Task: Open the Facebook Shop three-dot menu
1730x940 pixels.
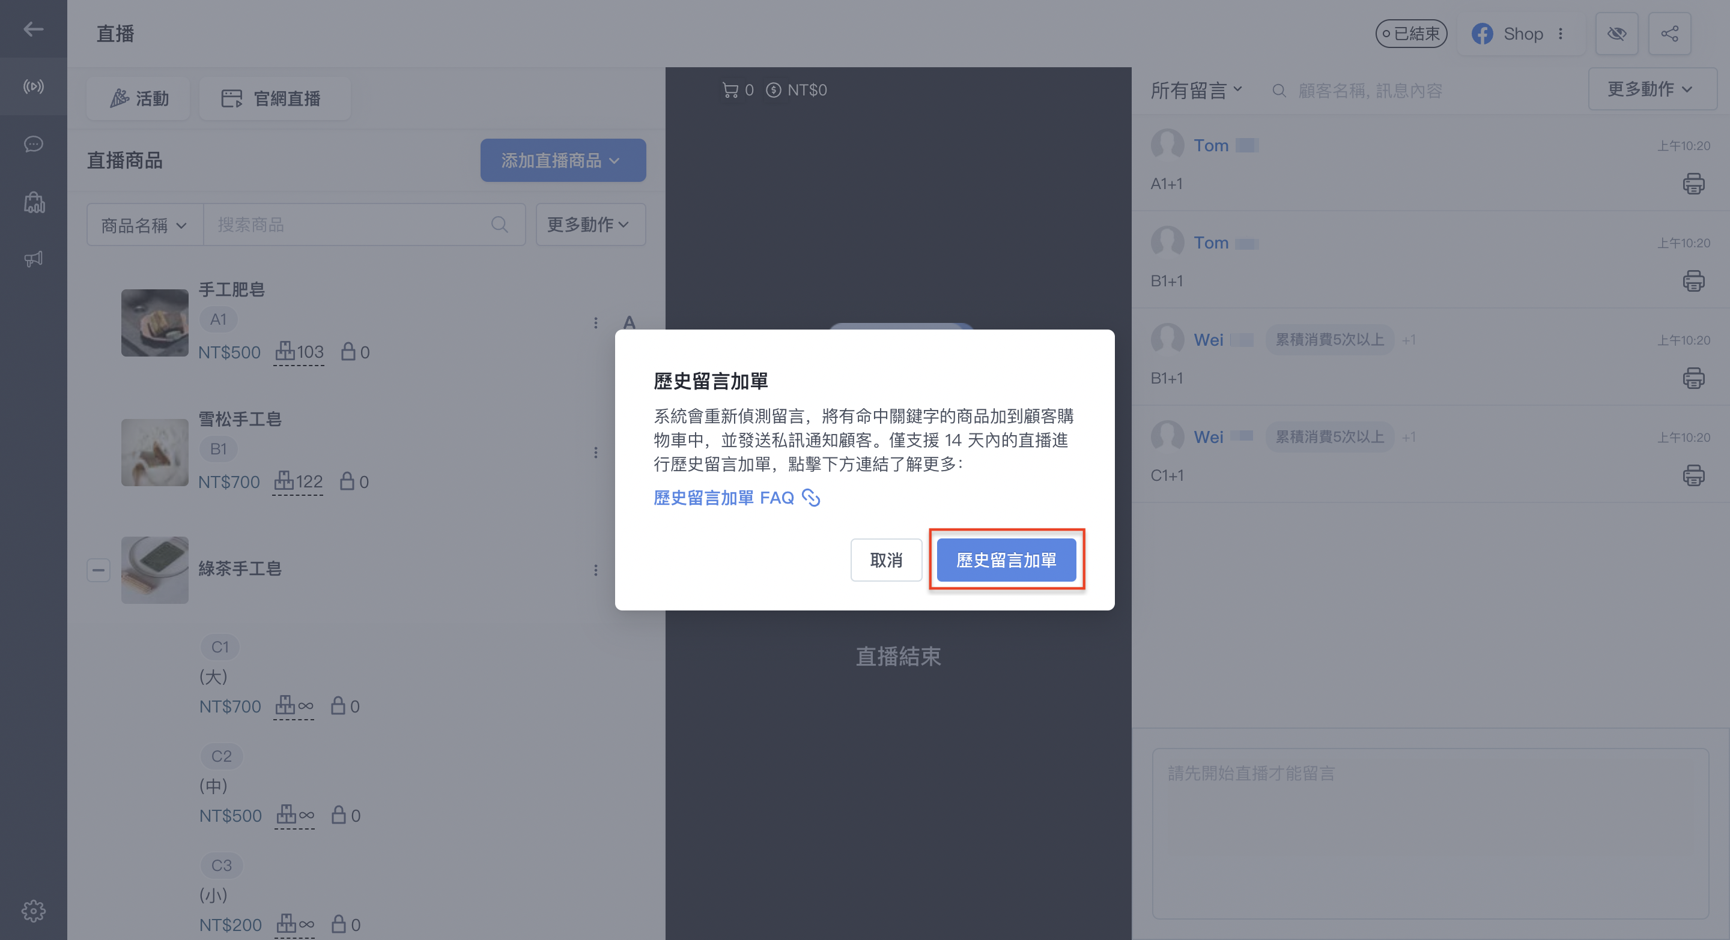Action: pyautogui.click(x=1560, y=34)
